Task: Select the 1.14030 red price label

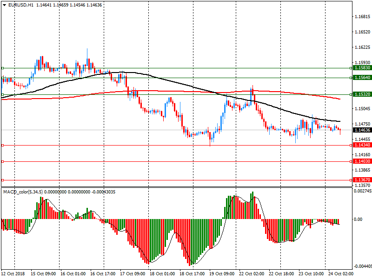Action: 361,161
